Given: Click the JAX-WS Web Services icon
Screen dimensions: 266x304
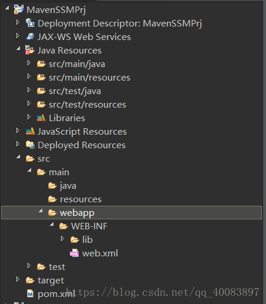Looking at the screenshot, I should pyautogui.click(x=30, y=36).
